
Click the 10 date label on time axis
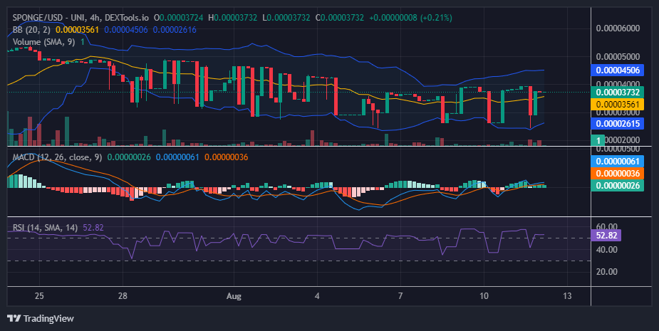click(x=484, y=295)
